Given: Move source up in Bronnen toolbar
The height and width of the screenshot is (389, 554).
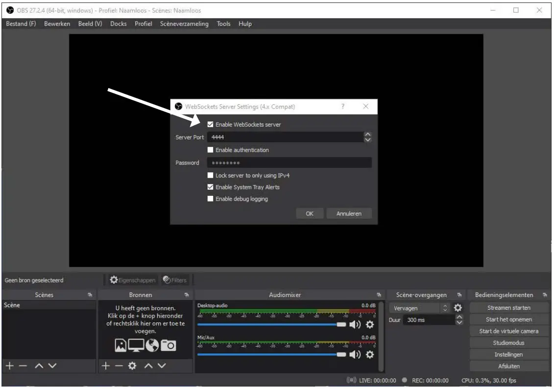Looking at the screenshot, I should coord(148,366).
